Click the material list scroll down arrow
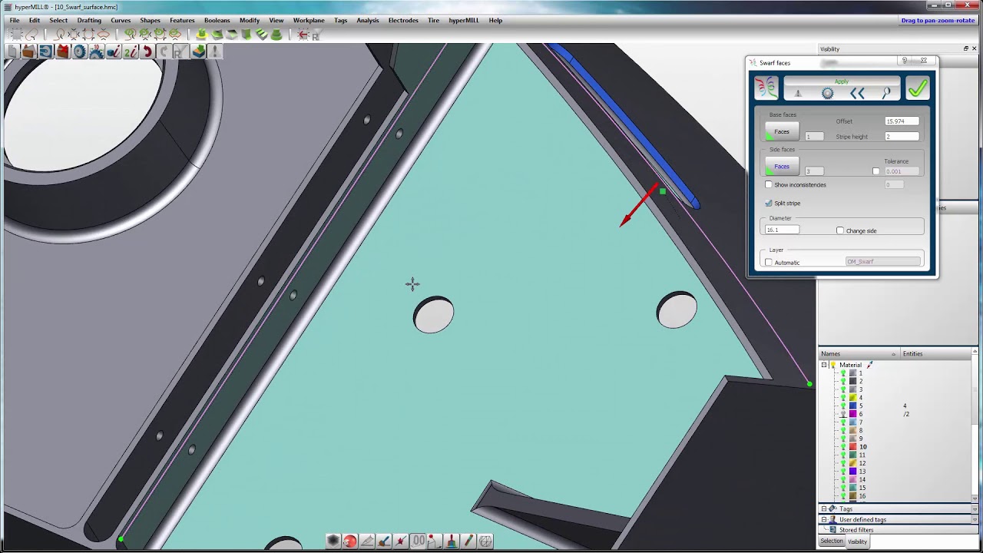Image resolution: width=983 pixels, height=553 pixels. tap(975, 498)
